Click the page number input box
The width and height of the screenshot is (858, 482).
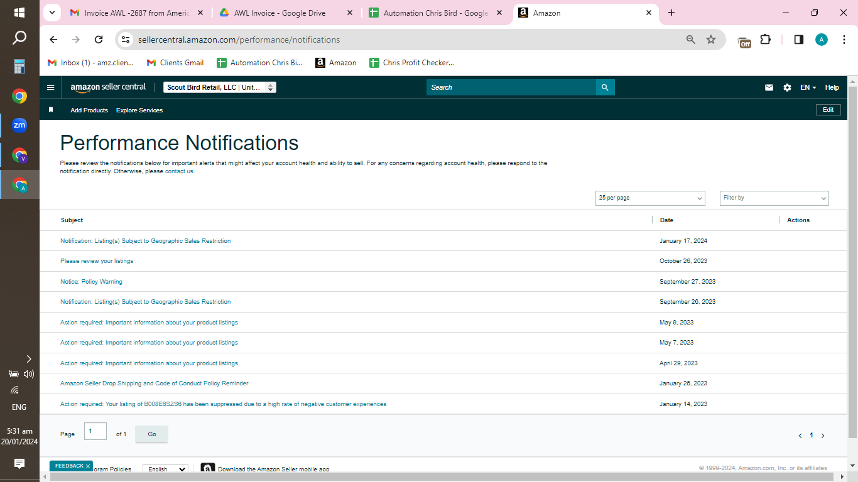95,431
